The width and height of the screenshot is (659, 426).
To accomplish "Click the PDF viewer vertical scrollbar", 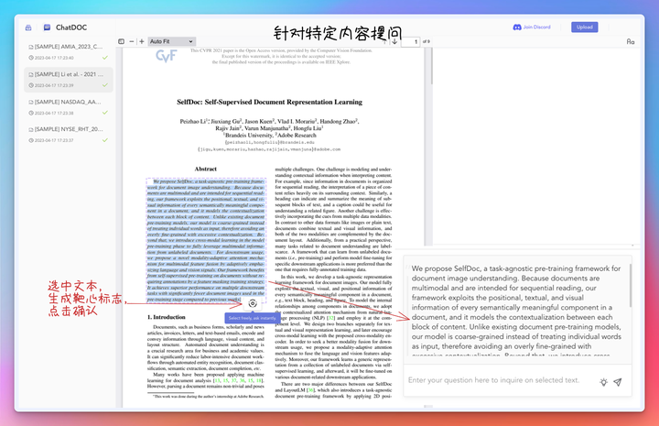I will coord(431,65).
